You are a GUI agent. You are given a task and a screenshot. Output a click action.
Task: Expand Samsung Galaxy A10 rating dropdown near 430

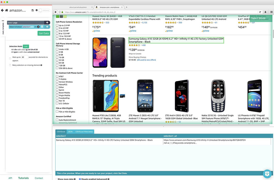[x=141, y=45]
